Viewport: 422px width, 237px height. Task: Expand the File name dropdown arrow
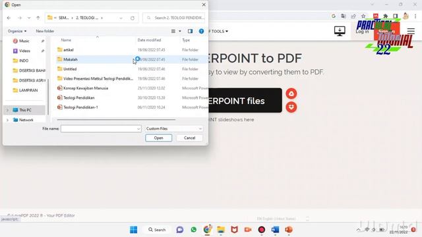point(138,129)
